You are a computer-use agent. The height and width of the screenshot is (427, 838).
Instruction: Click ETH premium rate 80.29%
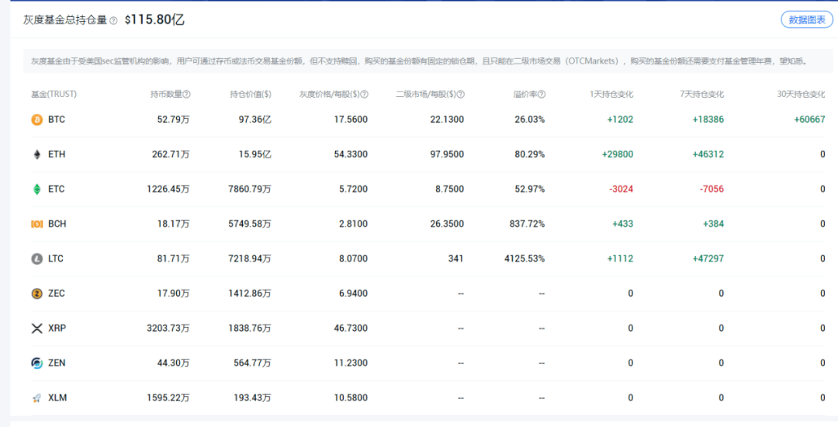[530, 154]
